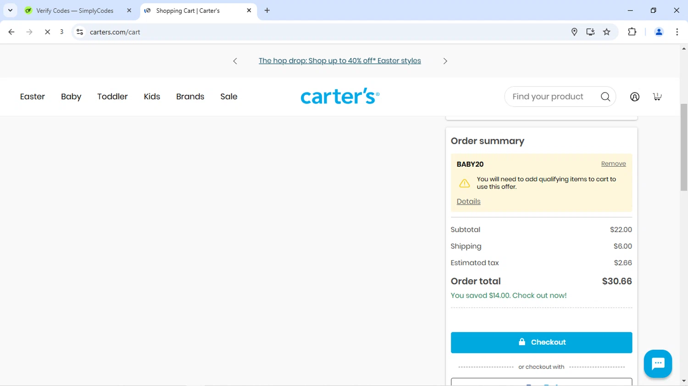Viewport: 688px width, 386px height.
Task: Open the location permission icon
Action: [x=574, y=32]
